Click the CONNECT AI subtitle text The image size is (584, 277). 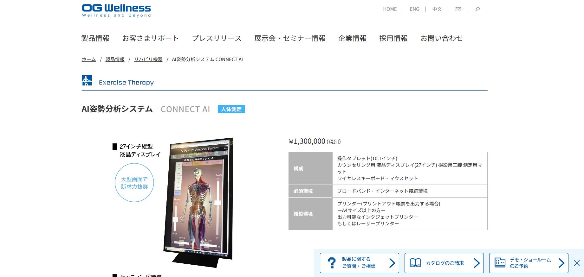(x=185, y=109)
